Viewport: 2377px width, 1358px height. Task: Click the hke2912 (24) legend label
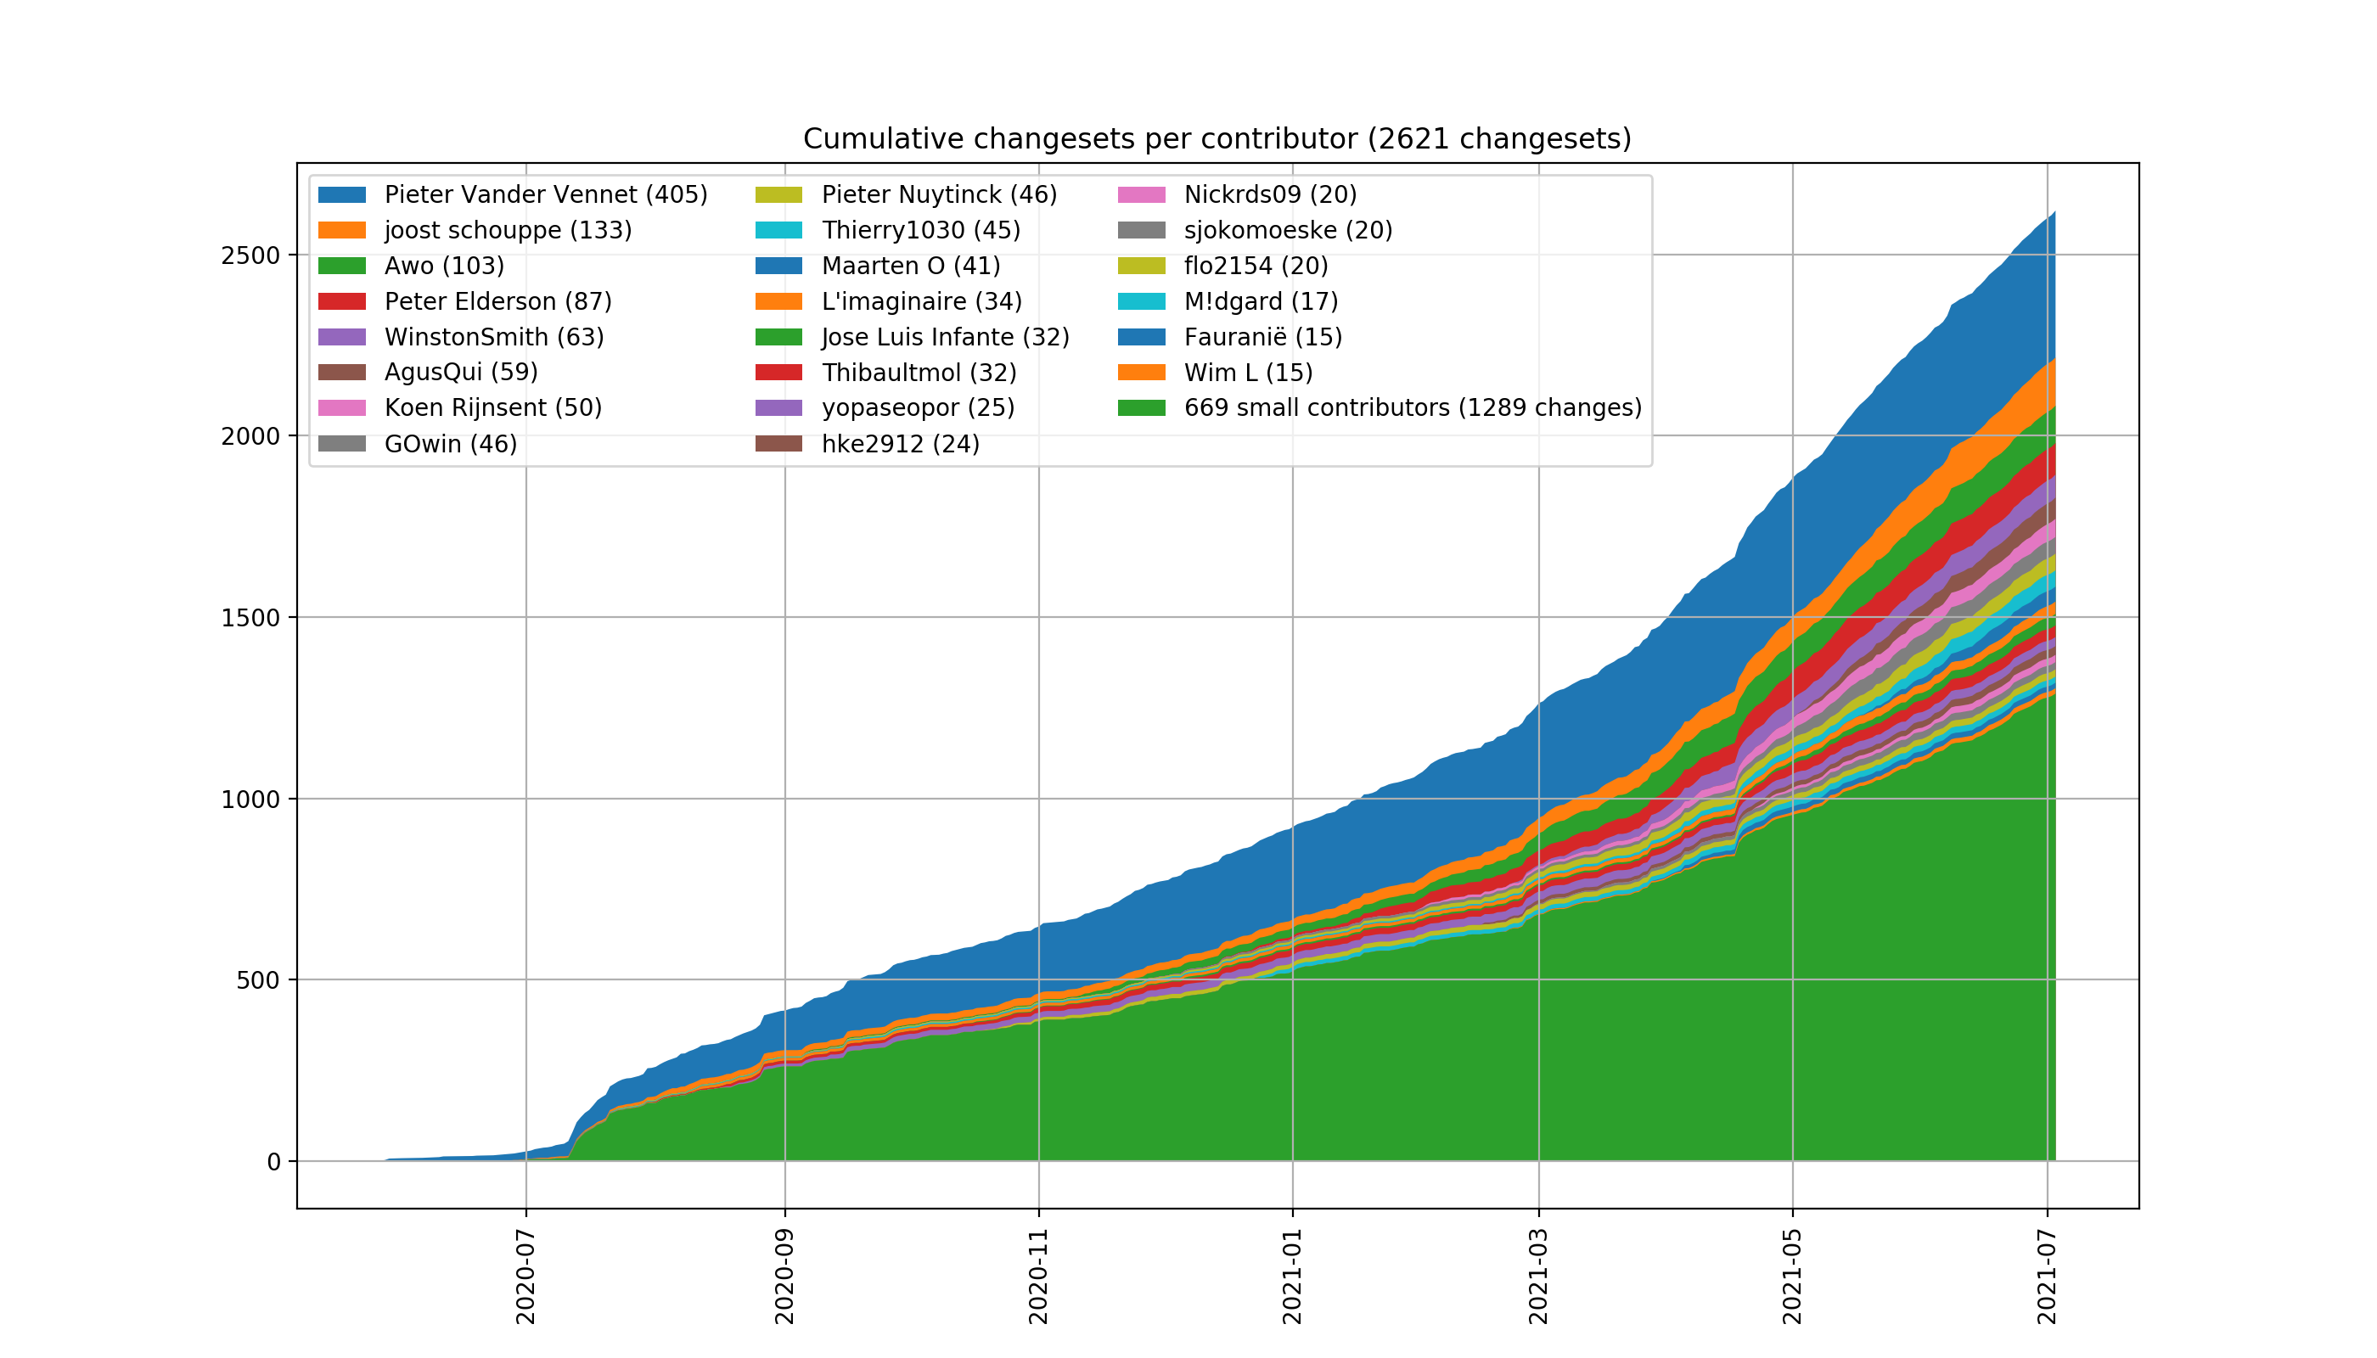[900, 444]
